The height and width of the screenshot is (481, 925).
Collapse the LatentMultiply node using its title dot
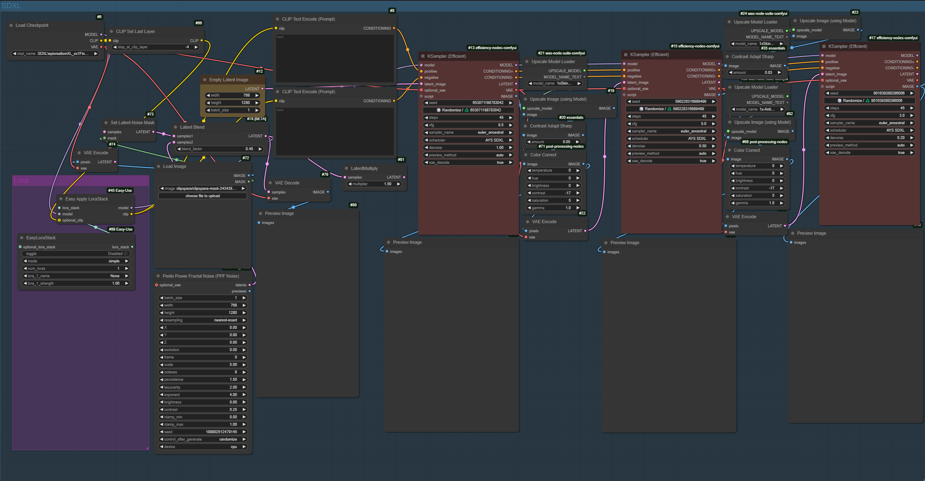(x=347, y=168)
